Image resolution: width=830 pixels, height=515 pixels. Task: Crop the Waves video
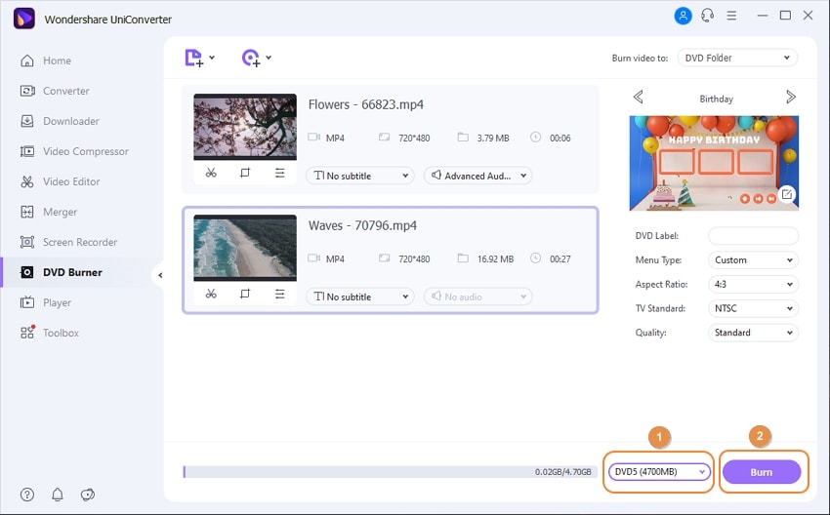(x=245, y=294)
